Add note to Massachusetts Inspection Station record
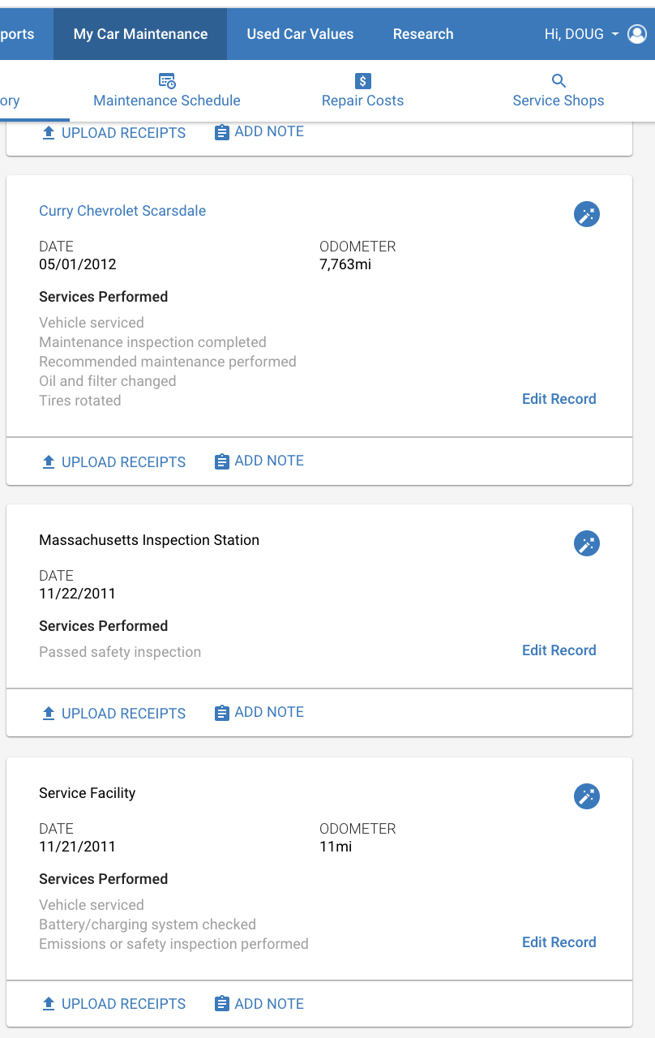 coord(259,712)
